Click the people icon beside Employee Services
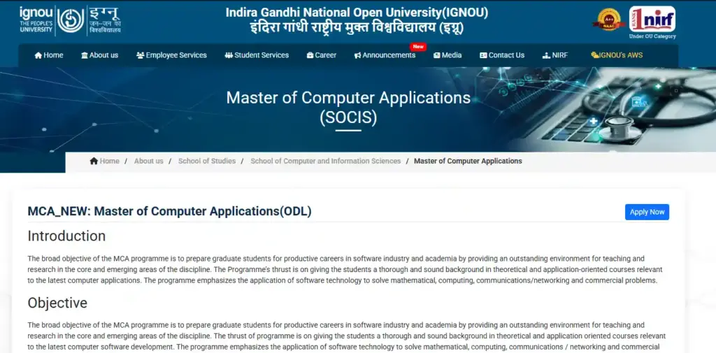 [x=140, y=55]
